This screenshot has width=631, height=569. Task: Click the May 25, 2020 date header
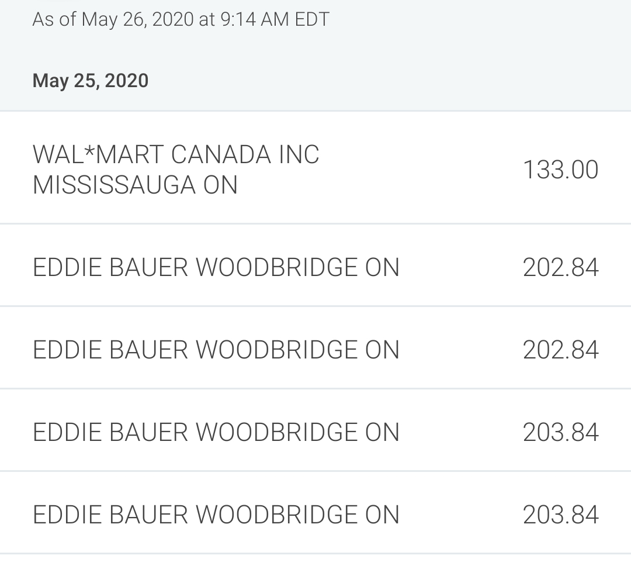click(91, 81)
